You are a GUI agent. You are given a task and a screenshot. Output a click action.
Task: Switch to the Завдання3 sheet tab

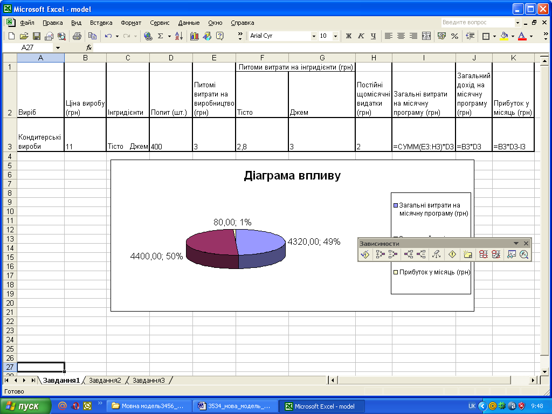click(149, 380)
